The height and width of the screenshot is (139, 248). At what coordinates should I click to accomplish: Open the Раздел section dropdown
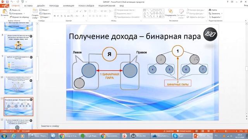tap(45, 17)
